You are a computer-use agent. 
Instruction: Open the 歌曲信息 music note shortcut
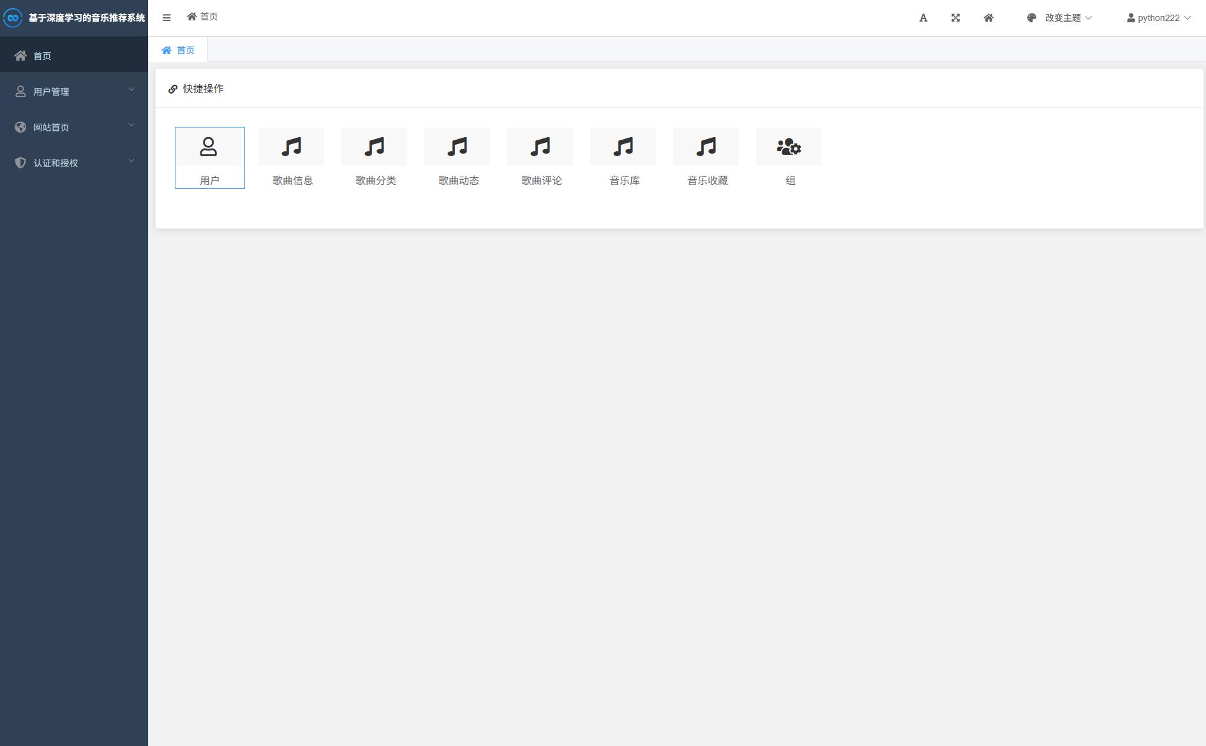tap(292, 147)
